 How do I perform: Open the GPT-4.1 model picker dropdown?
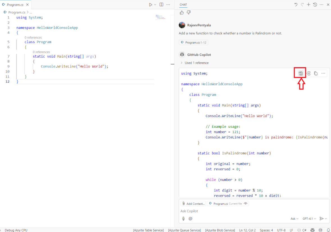pos(309,219)
